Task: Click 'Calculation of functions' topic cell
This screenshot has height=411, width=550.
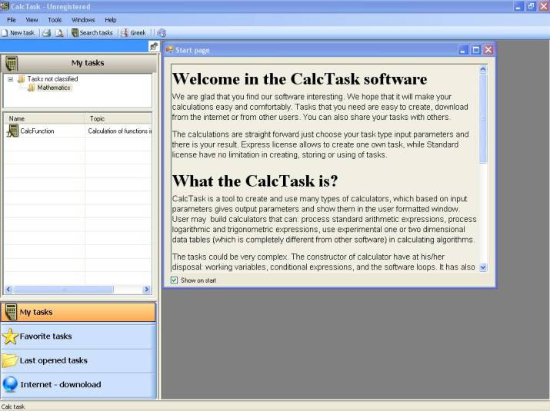Action: pos(119,131)
